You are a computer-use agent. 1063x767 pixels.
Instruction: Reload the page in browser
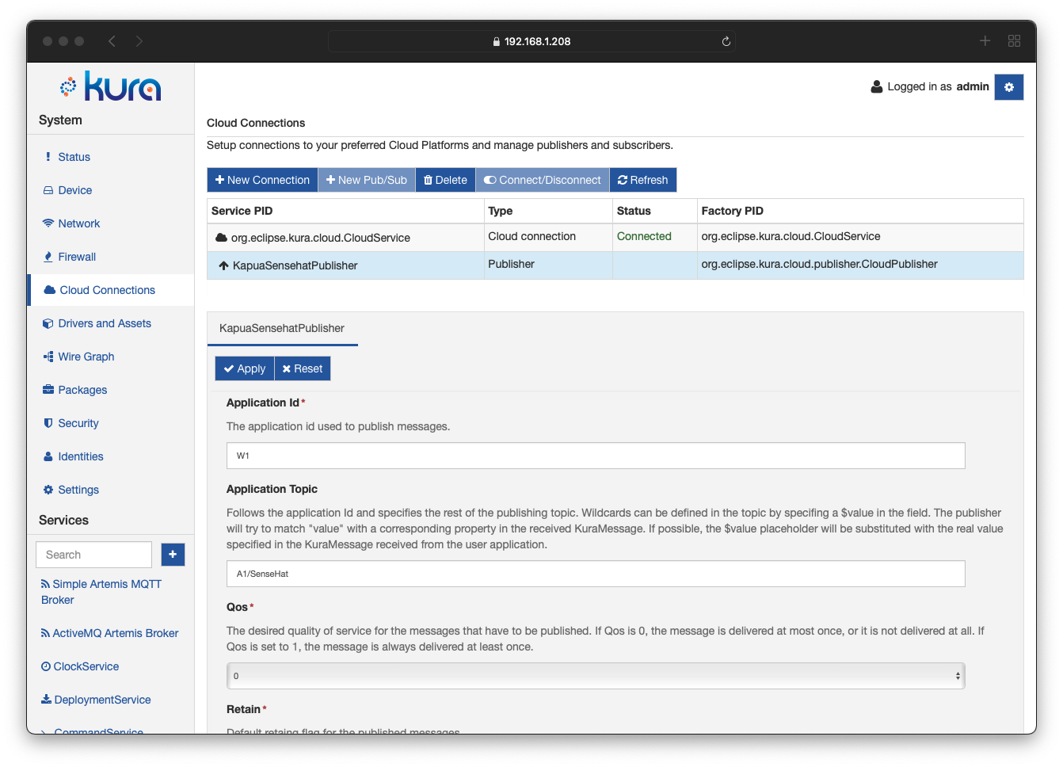[x=726, y=41]
